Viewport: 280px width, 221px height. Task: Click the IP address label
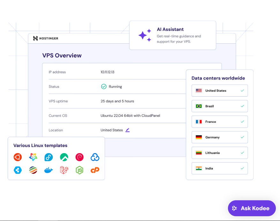57,72
